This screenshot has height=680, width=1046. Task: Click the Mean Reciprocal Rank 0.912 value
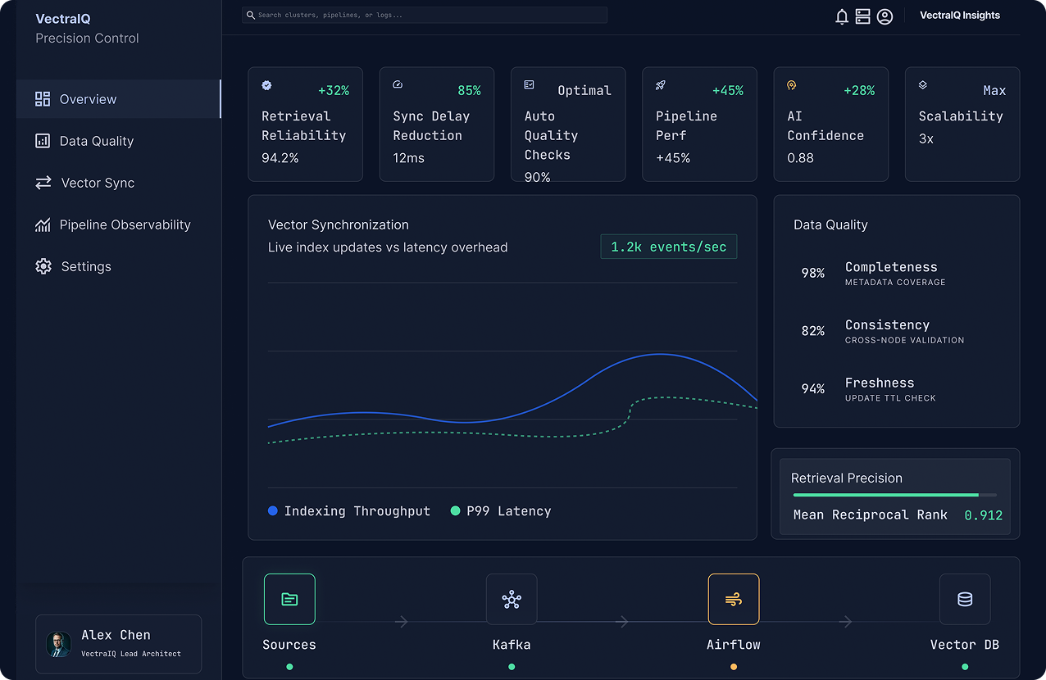(x=983, y=515)
